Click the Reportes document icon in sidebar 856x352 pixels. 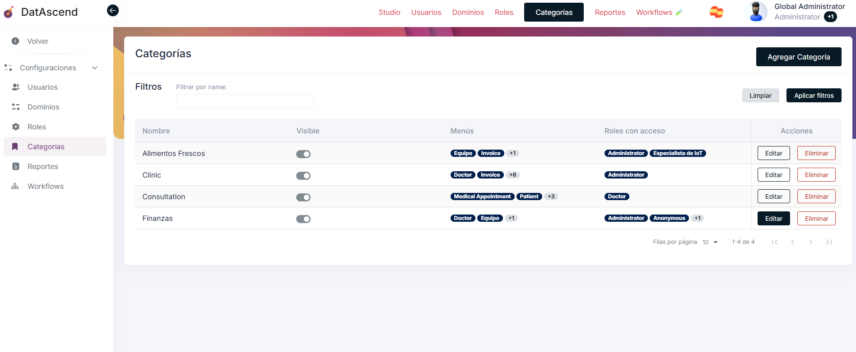pos(16,166)
